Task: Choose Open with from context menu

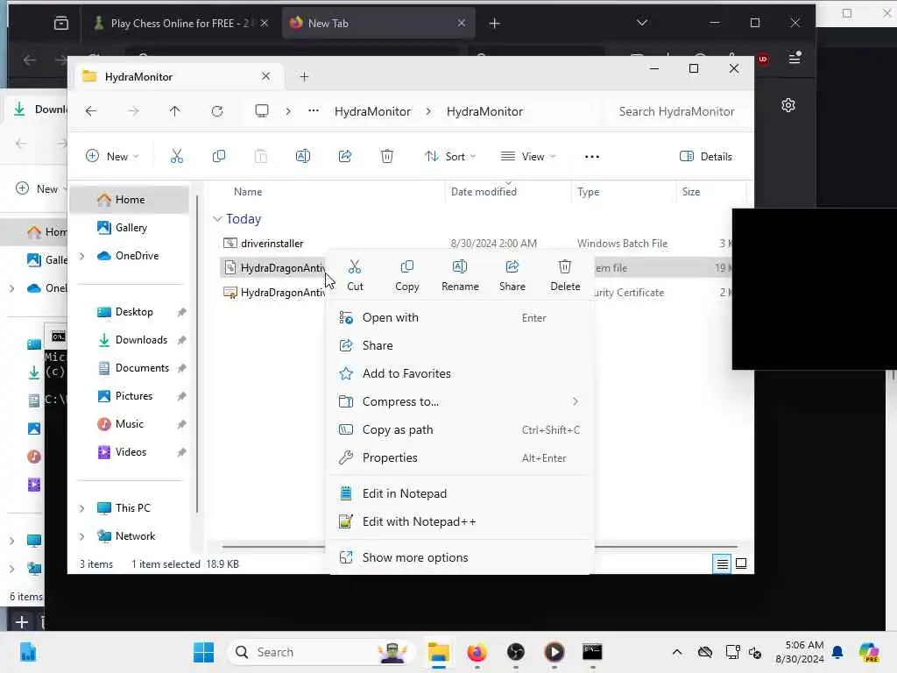Action: [459, 317]
